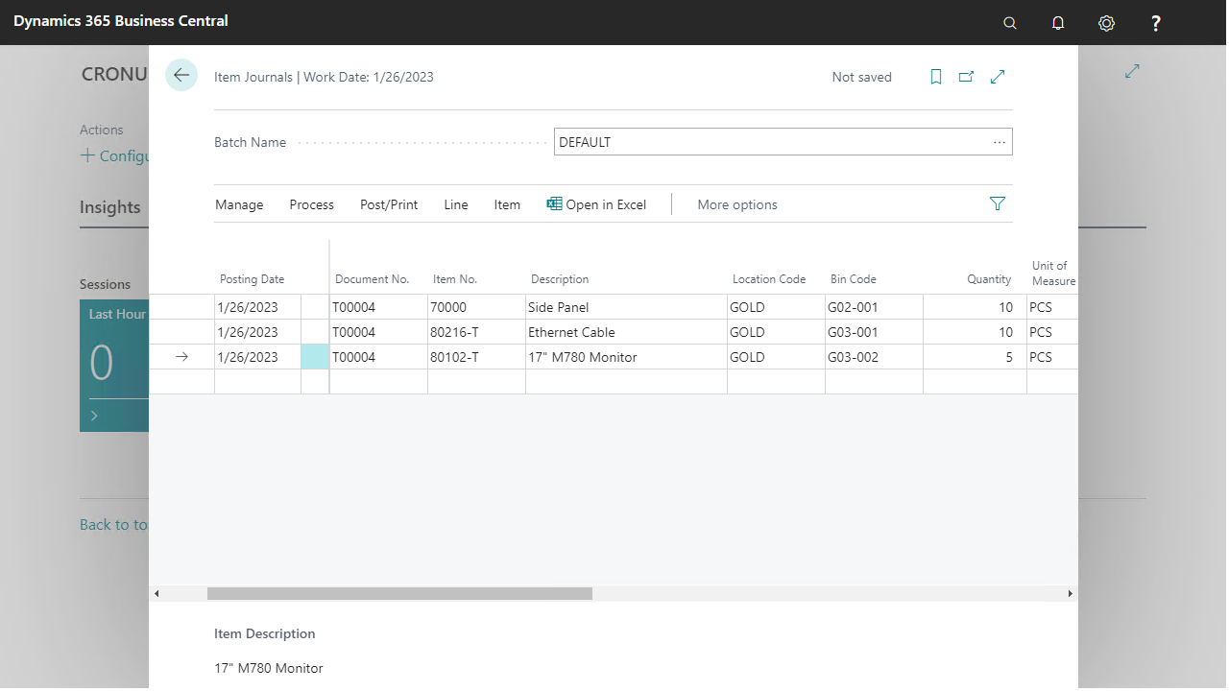This screenshot has width=1229, height=691.
Task: Click the Ethernet Cable description cell
Action: [626, 332]
